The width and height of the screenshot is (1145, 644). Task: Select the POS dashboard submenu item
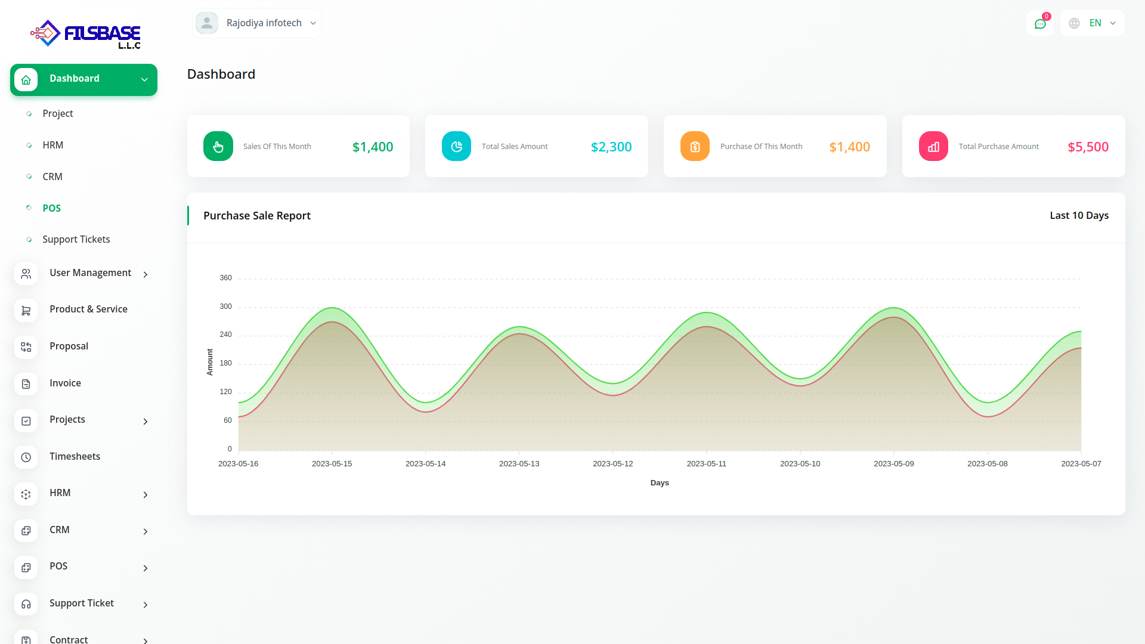[x=52, y=208]
